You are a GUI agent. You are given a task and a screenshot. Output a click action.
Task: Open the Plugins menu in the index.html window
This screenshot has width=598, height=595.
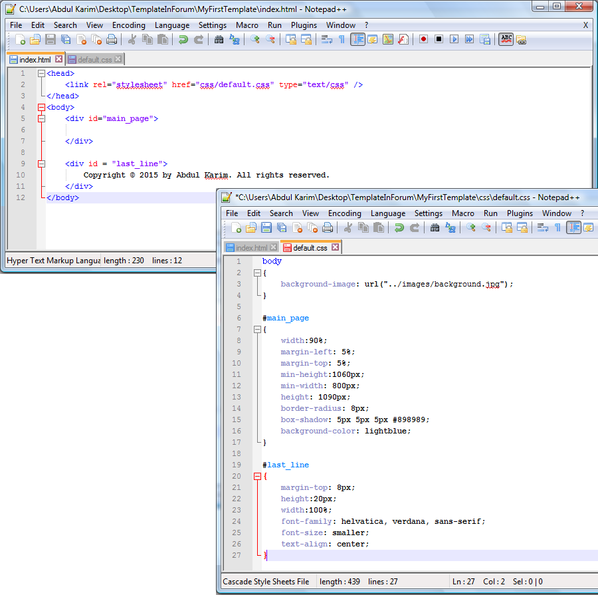pyautogui.click(x=304, y=25)
